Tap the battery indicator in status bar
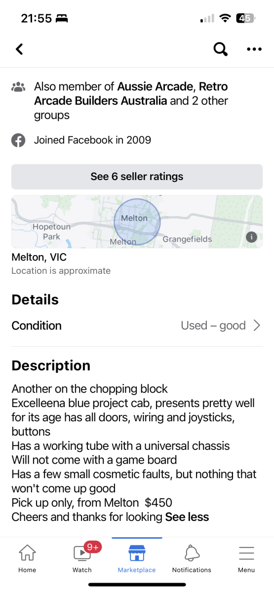This screenshot has width=274, height=592. coord(245,18)
